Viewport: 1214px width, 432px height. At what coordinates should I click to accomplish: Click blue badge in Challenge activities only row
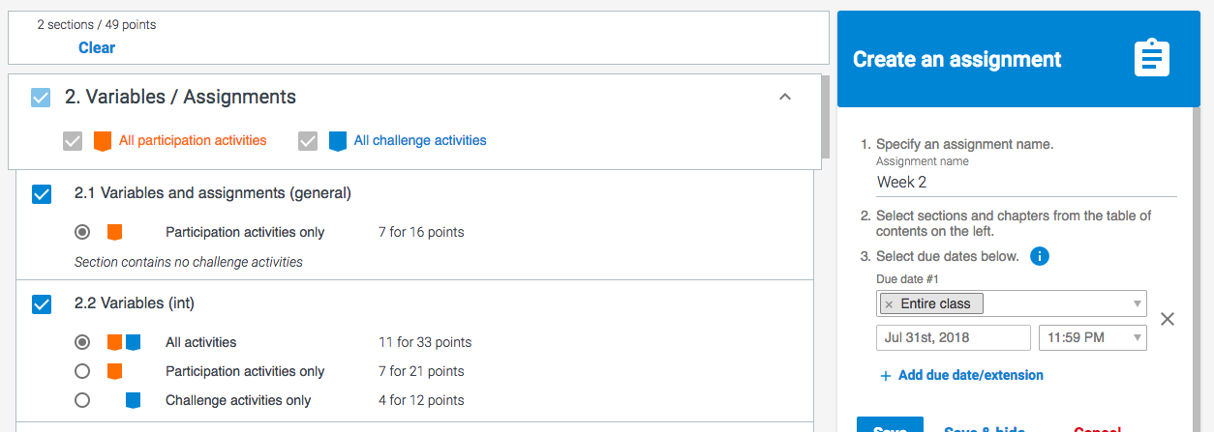134,400
